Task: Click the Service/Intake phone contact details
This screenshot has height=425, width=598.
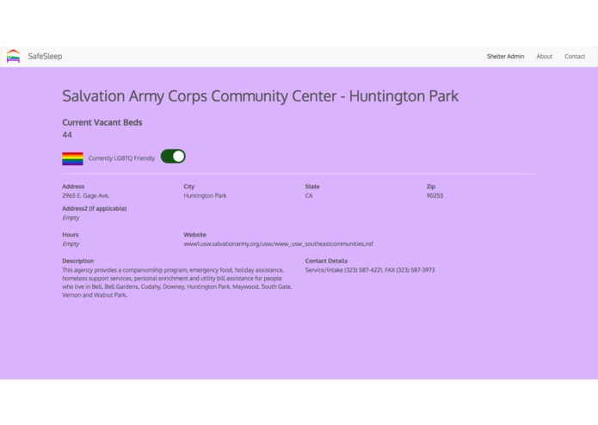Action: coord(370,270)
